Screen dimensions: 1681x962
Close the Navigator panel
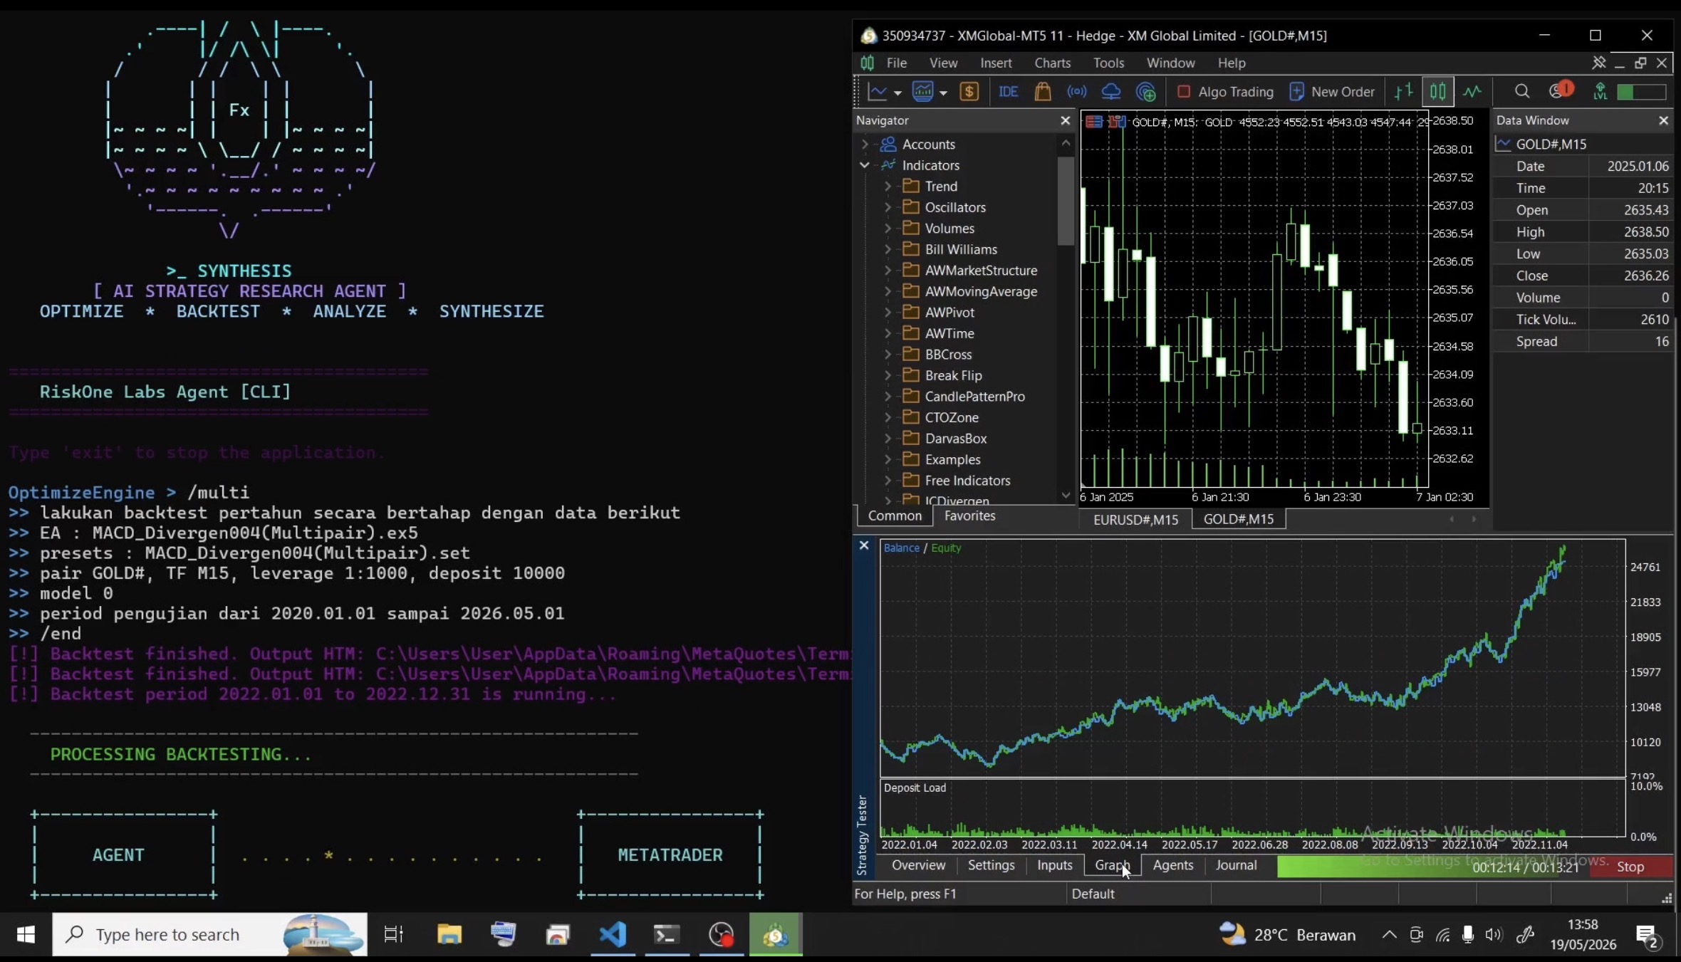point(1066,120)
